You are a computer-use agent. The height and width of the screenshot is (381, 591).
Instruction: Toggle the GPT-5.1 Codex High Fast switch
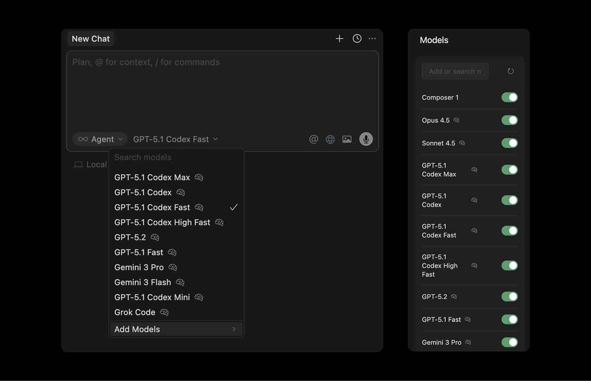pos(509,266)
